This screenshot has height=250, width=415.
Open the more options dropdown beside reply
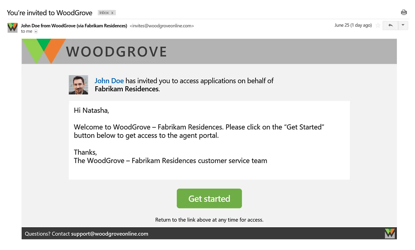pyautogui.click(x=403, y=26)
